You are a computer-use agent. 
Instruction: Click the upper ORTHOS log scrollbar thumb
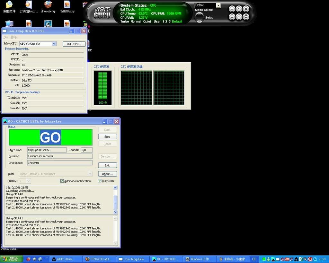pos(115,202)
